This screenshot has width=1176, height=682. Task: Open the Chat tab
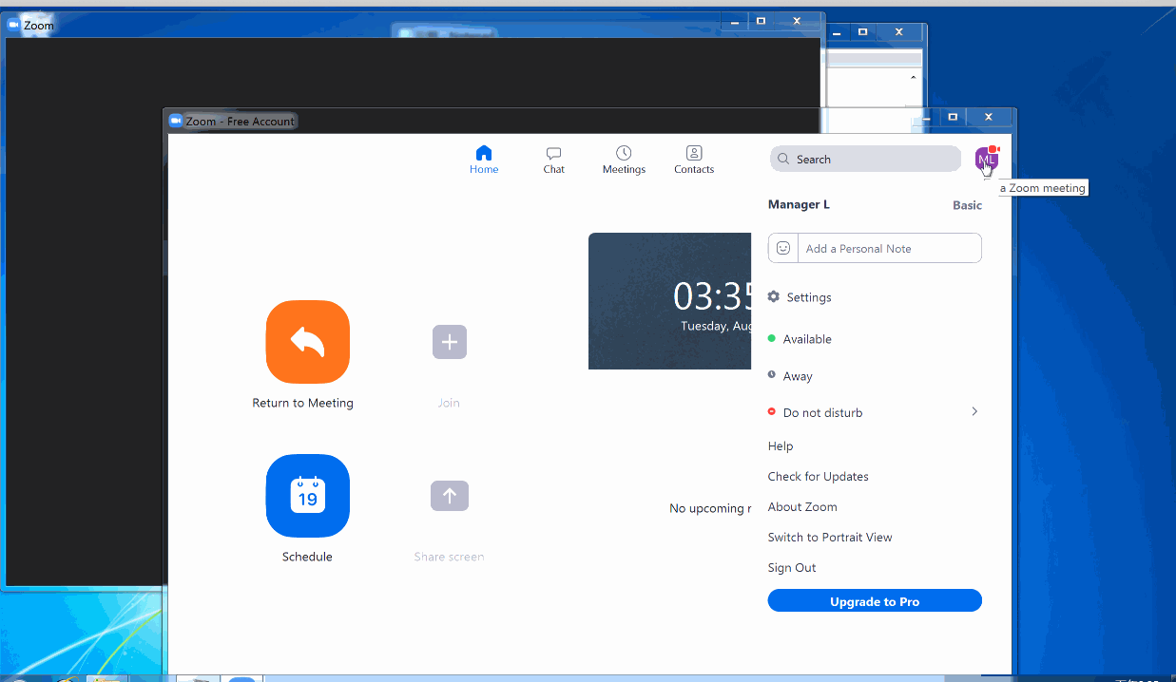click(553, 159)
